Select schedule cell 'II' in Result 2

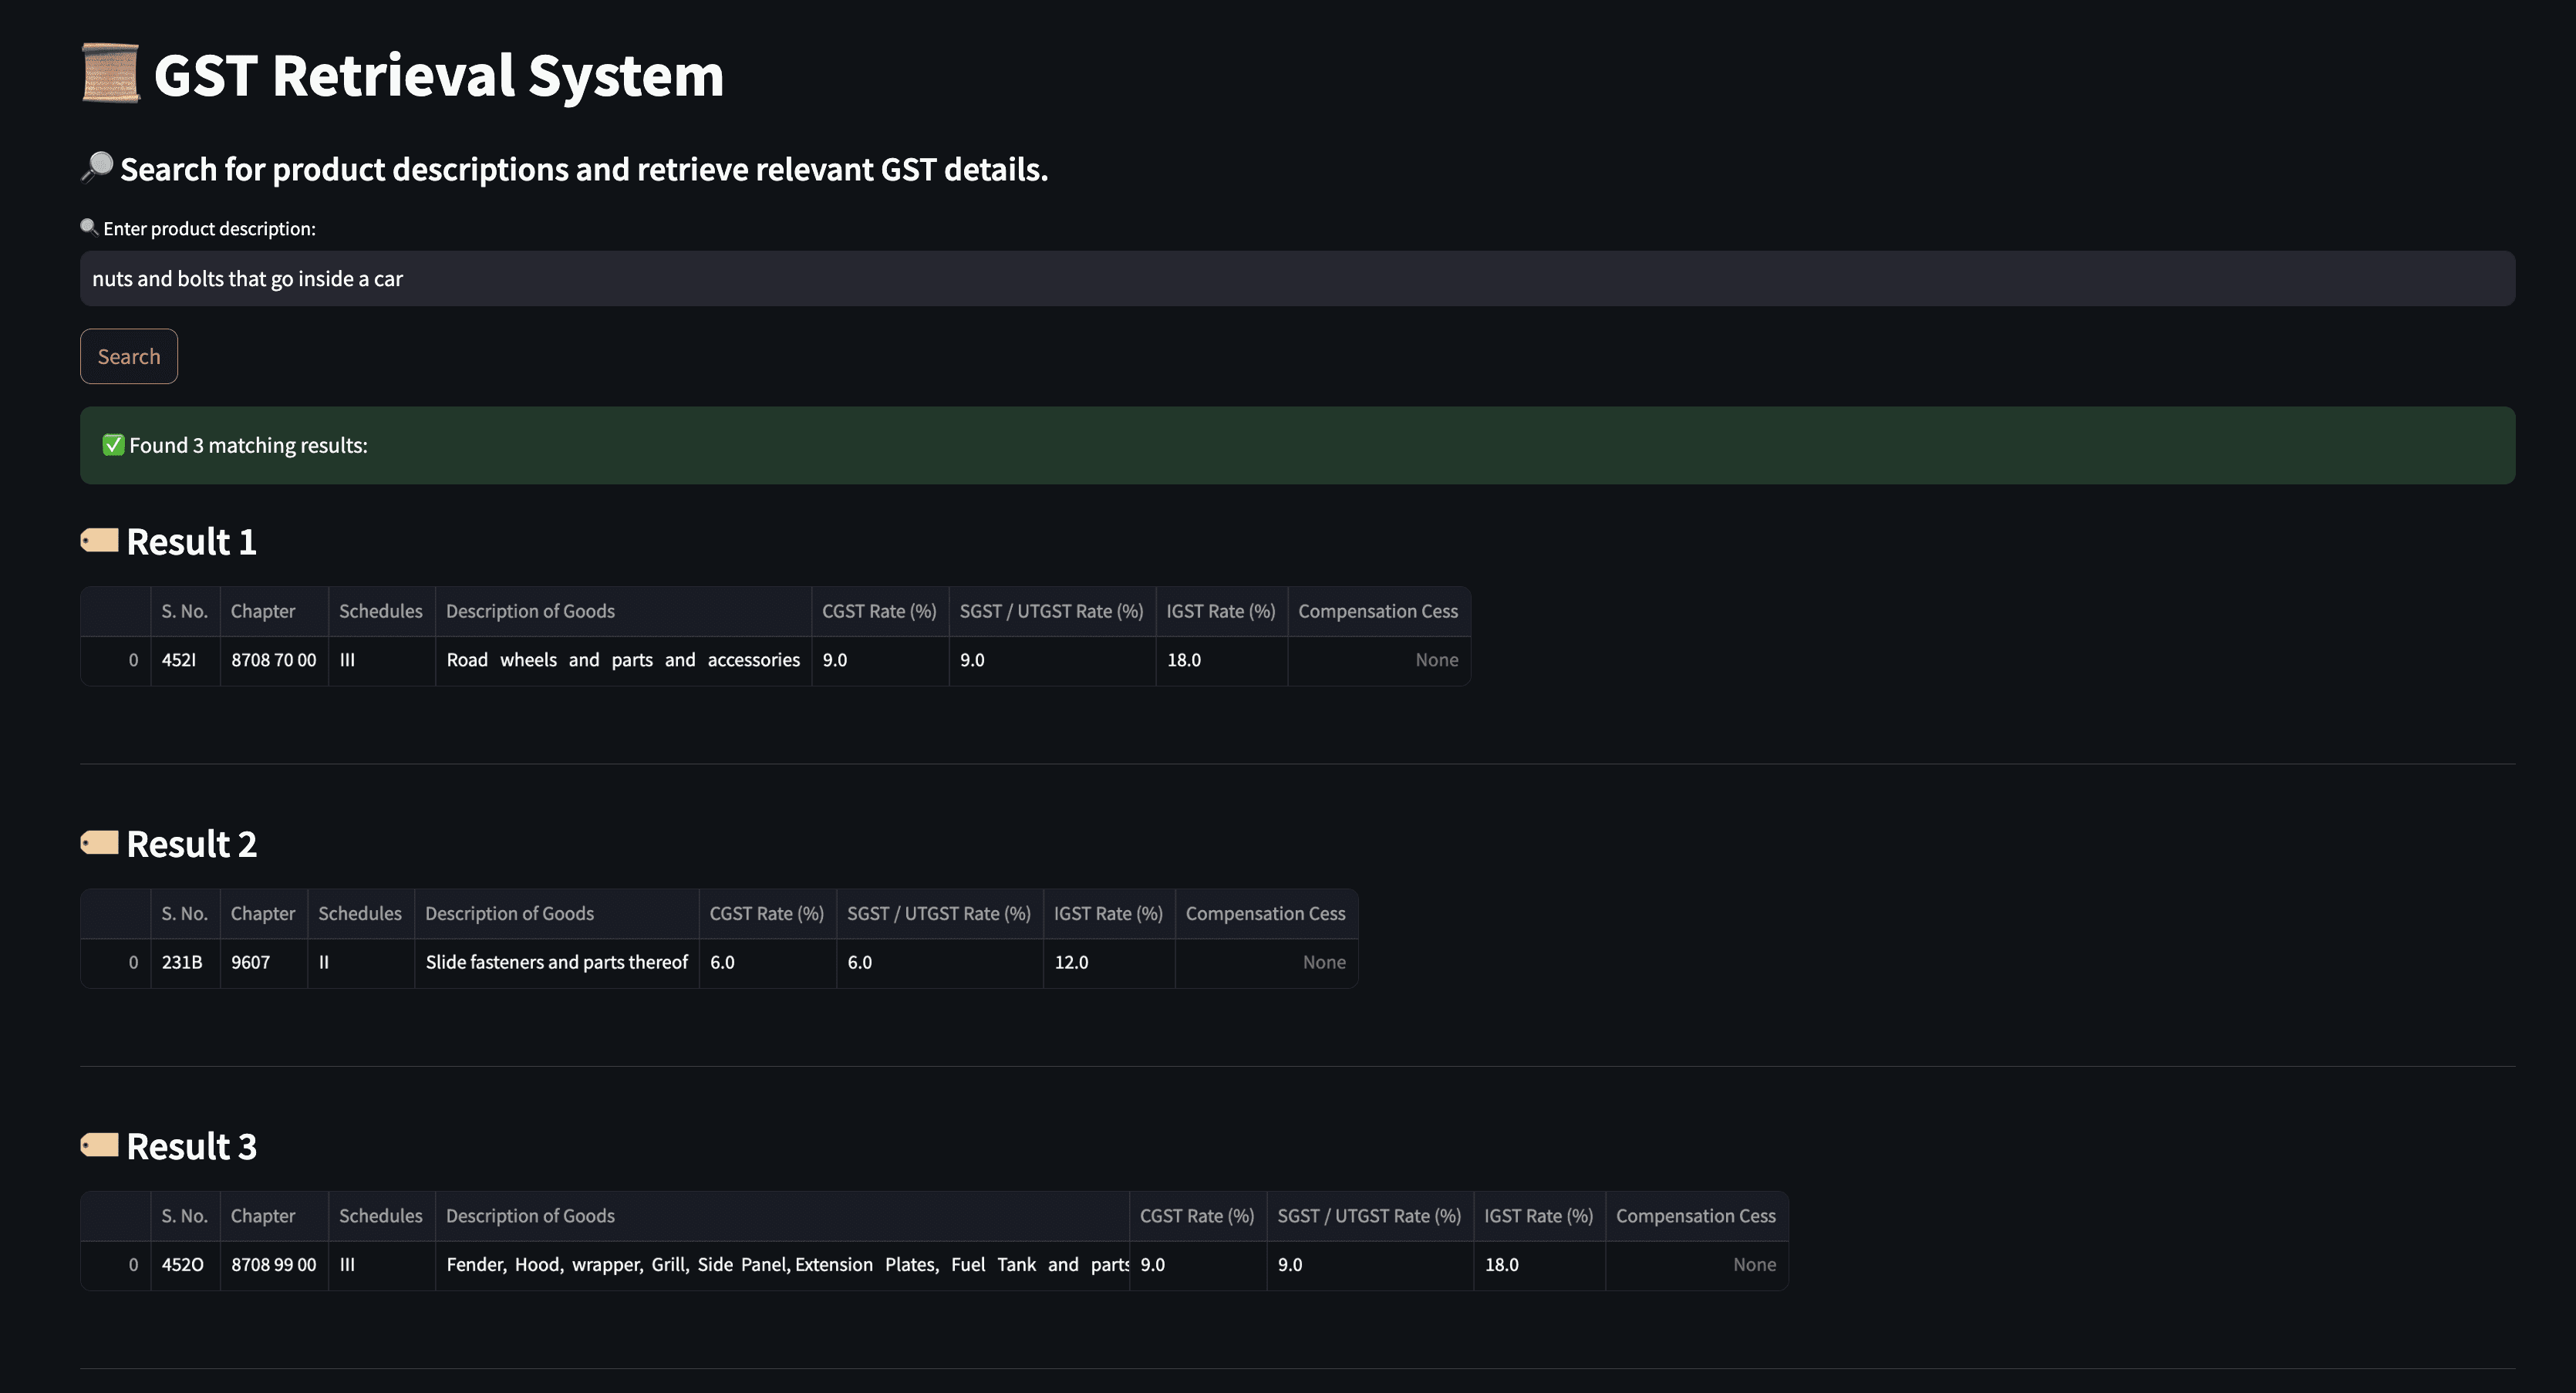point(360,962)
